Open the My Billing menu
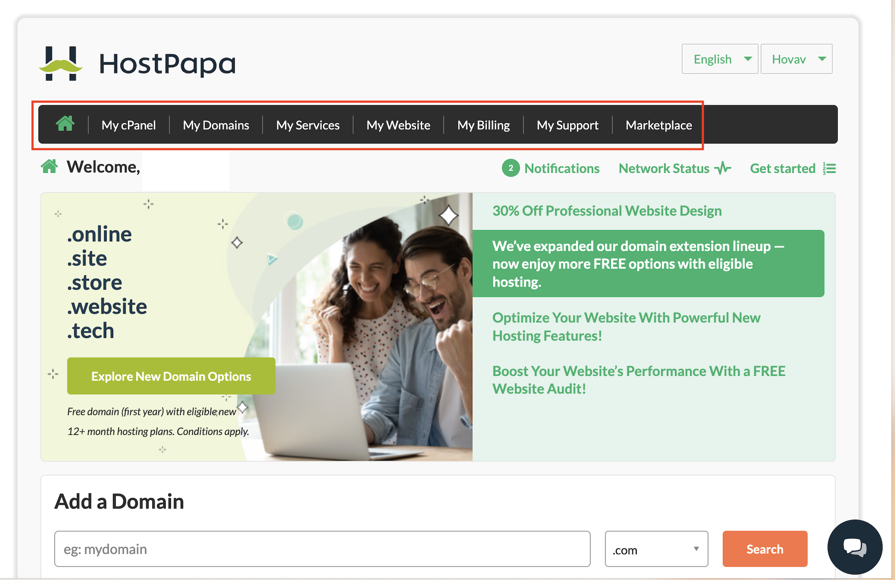Viewport: 895px width, 580px height. pos(483,125)
